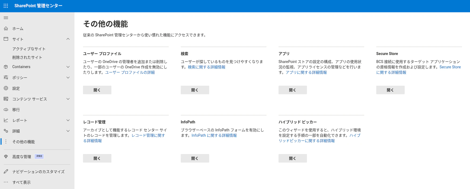Open レコード管理 with 開く button
This screenshot has width=470, height=189.
97,158
